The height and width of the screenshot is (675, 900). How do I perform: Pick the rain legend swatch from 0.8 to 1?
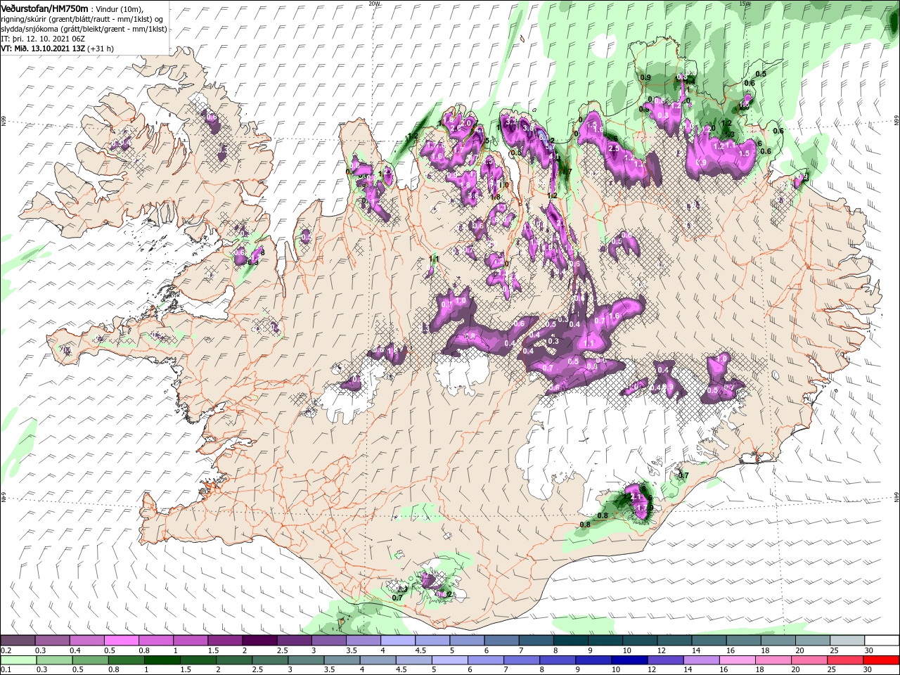pyautogui.click(x=126, y=660)
